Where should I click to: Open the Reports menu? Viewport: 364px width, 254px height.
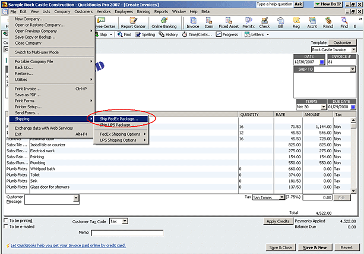161,12
